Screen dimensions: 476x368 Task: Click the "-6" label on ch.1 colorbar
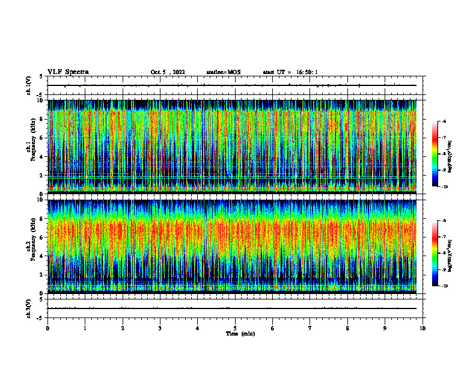point(444,121)
